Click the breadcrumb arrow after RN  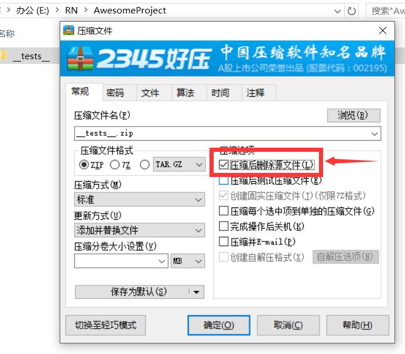[x=86, y=11]
